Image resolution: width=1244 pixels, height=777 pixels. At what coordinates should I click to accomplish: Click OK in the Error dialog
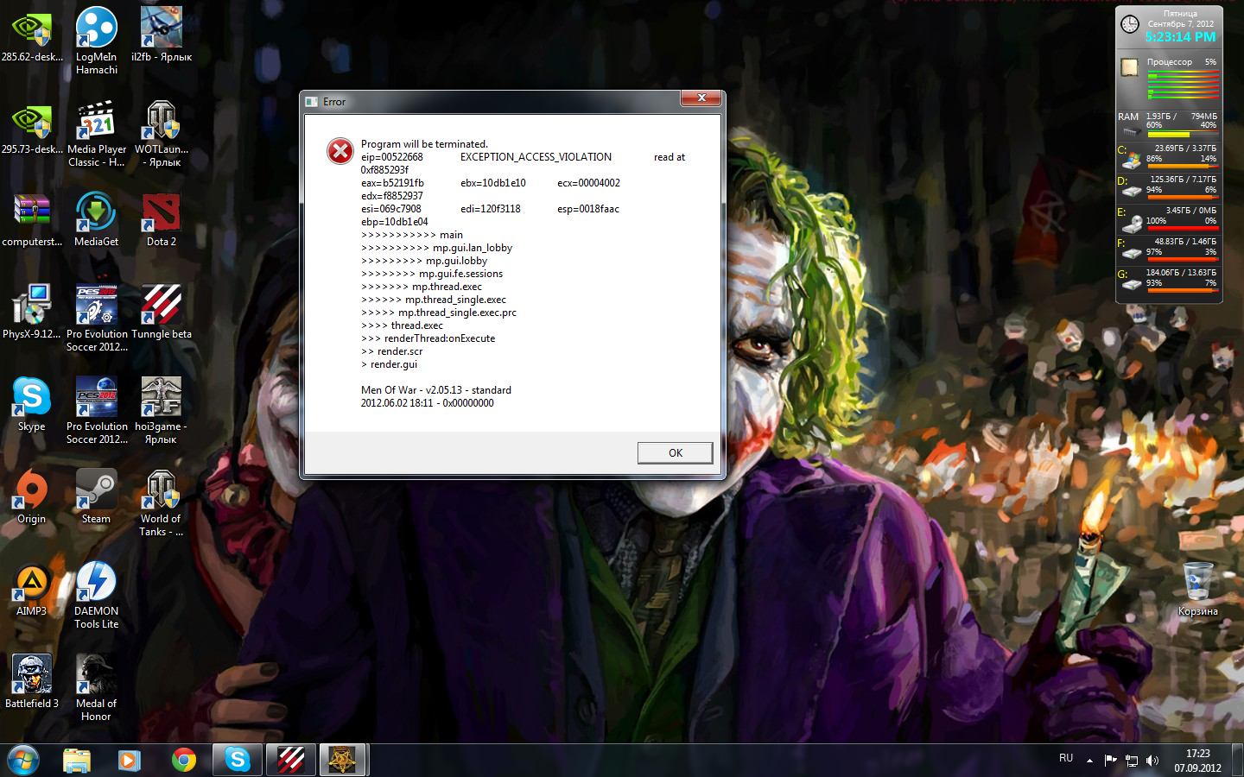pyautogui.click(x=675, y=452)
